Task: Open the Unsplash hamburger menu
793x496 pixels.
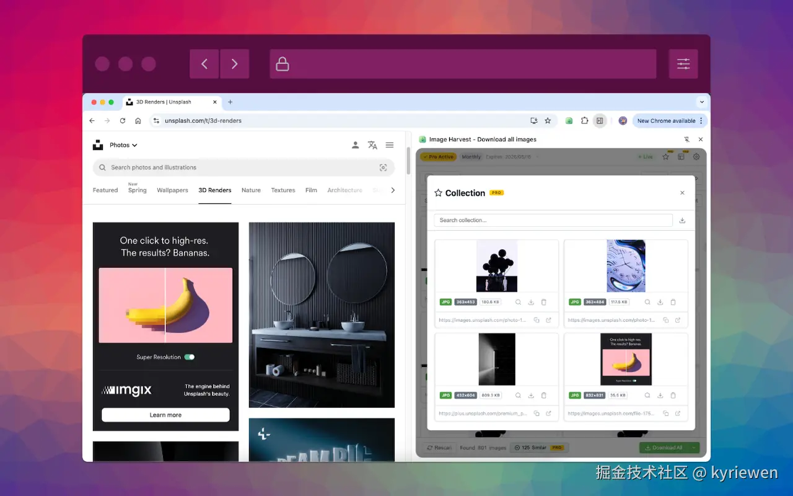Action: 390,145
